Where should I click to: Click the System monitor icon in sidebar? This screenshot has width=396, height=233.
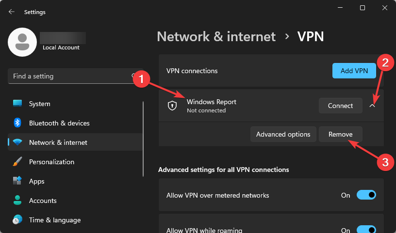tap(18, 104)
